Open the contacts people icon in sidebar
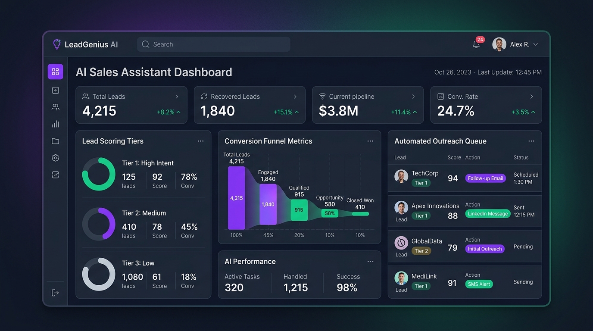Image resolution: width=593 pixels, height=331 pixels. point(55,107)
